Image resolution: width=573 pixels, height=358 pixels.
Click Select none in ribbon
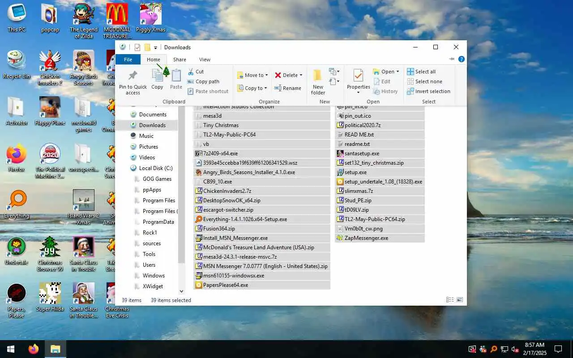click(424, 81)
